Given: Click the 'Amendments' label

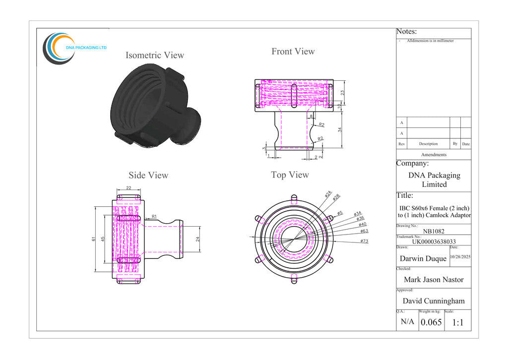Looking at the screenshot, I should click(x=434, y=155).
